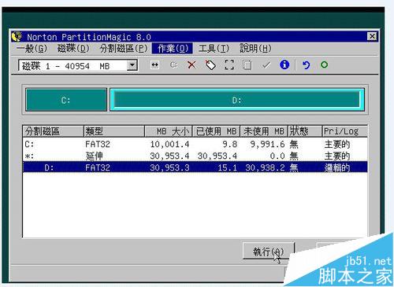Open the 分割磁區(P) menu
394x287 pixels.
click(124, 49)
